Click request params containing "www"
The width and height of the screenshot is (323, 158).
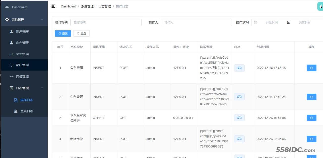tap(214, 97)
